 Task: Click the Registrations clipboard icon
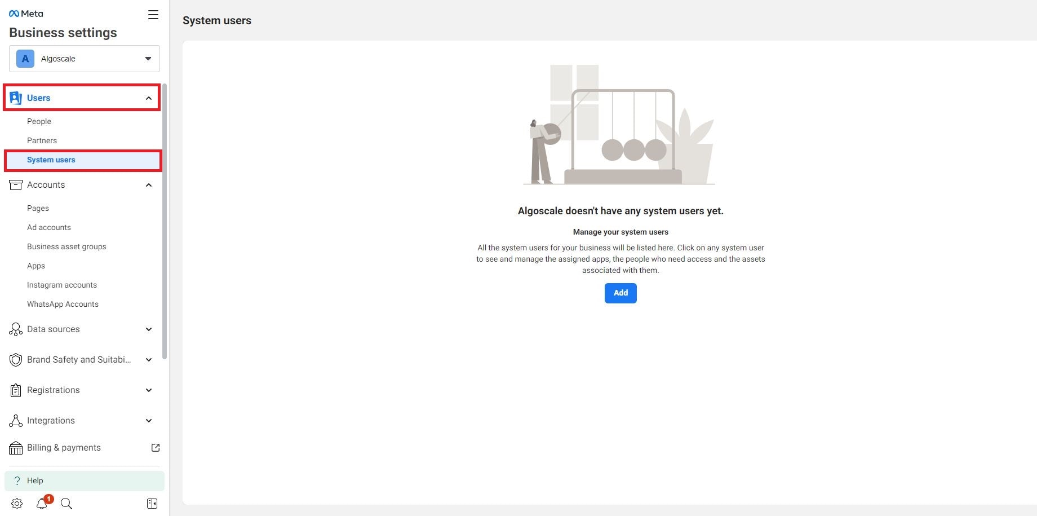tap(16, 390)
